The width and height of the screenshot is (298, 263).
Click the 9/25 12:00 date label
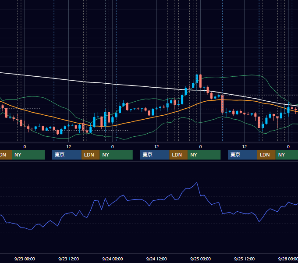coord(245,259)
